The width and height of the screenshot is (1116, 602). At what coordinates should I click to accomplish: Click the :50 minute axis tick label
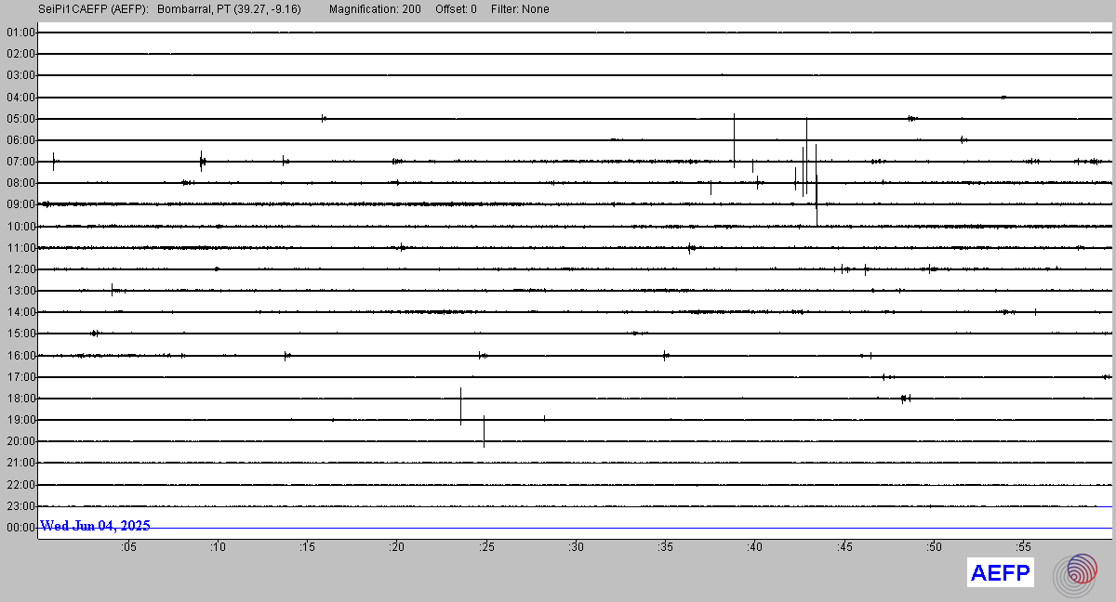(933, 547)
